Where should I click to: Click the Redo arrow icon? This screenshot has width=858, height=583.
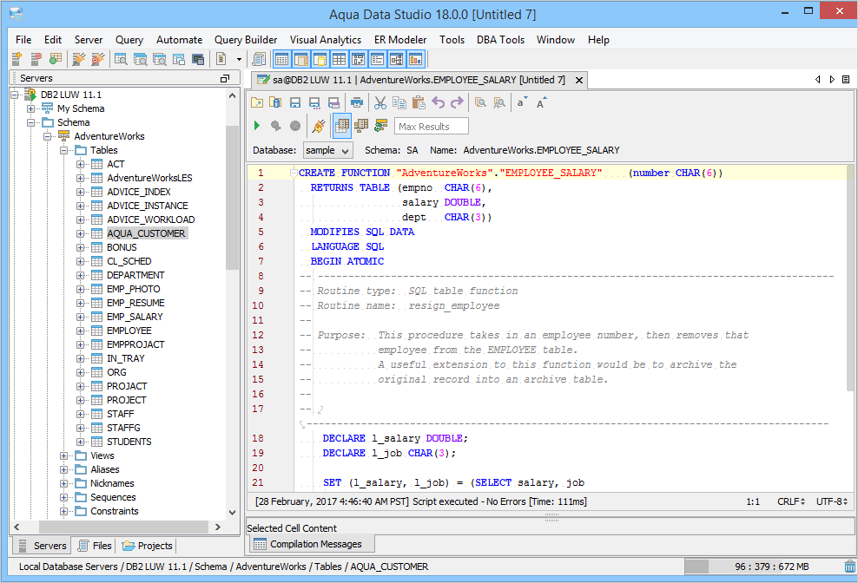tap(457, 102)
